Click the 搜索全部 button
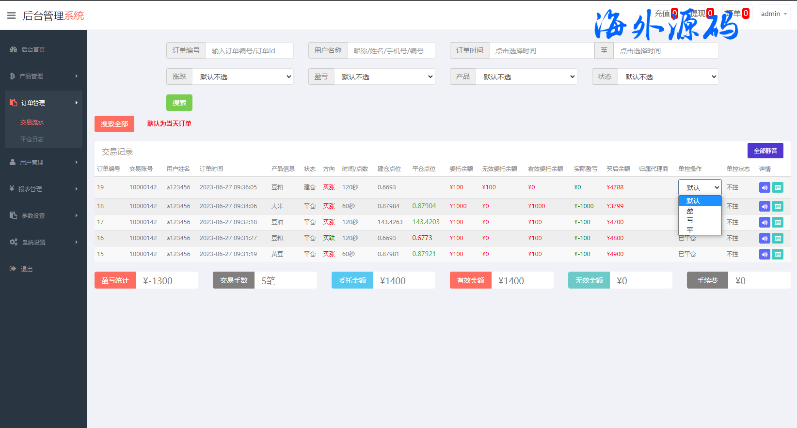This screenshot has width=797, height=428. coord(114,124)
